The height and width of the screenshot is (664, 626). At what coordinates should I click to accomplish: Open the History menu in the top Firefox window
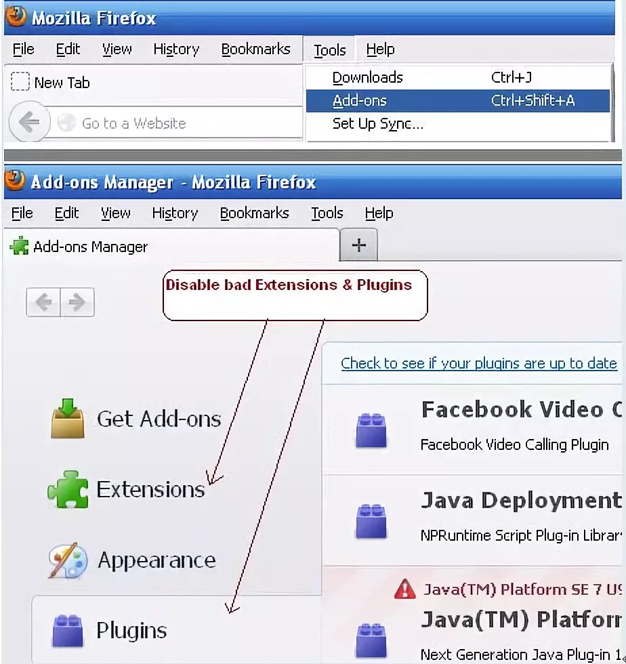(176, 49)
